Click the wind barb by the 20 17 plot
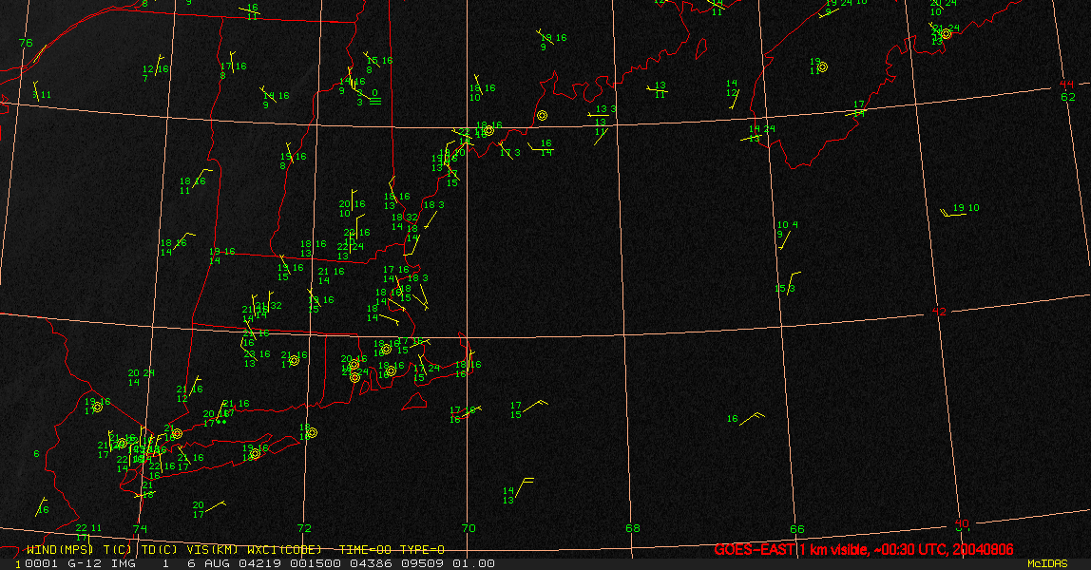1091x570 pixels. (x=216, y=506)
